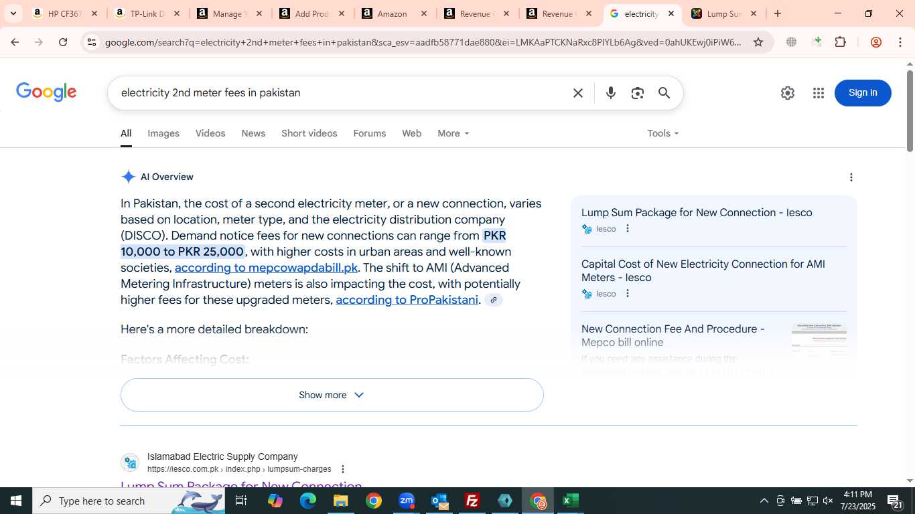The height and width of the screenshot is (514, 915).
Task: Select the Forums tab
Action: tap(370, 133)
